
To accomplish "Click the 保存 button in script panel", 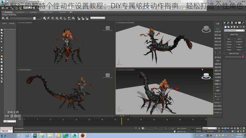I will point(218,61).
